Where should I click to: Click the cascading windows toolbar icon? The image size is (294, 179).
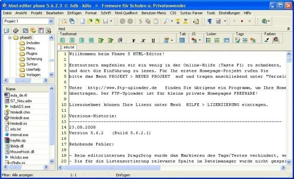coord(72,21)
